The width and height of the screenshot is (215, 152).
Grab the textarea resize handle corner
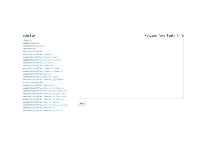[183, 98]
